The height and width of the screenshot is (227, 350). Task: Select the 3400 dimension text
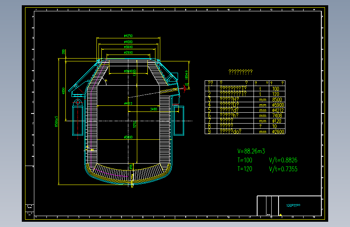coord(153,109)
